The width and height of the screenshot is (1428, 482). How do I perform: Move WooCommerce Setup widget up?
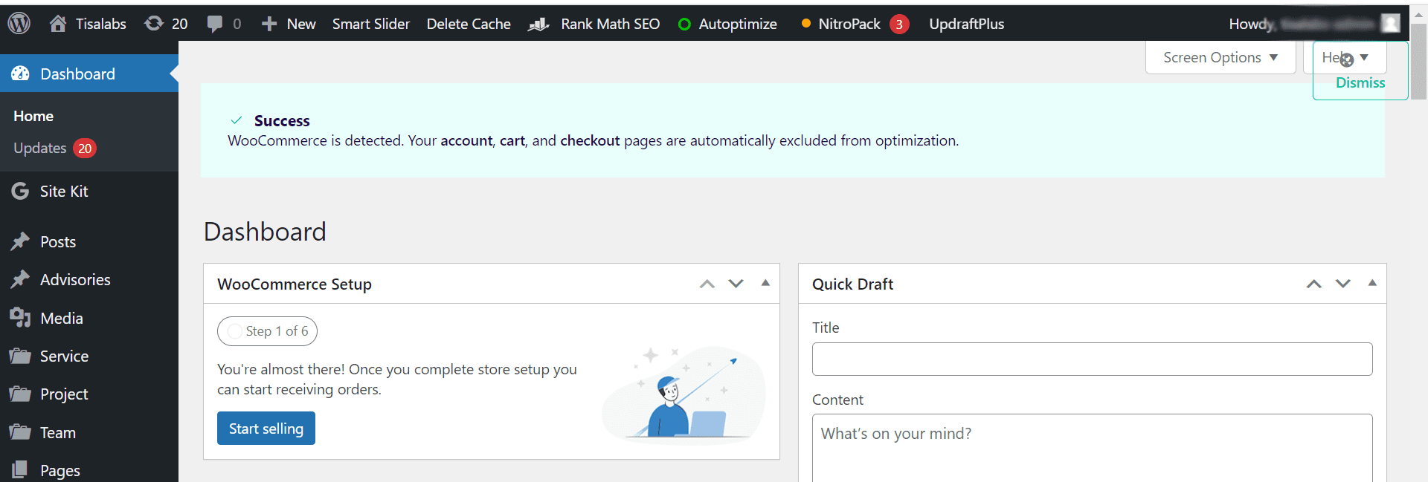tap(707, 284)
